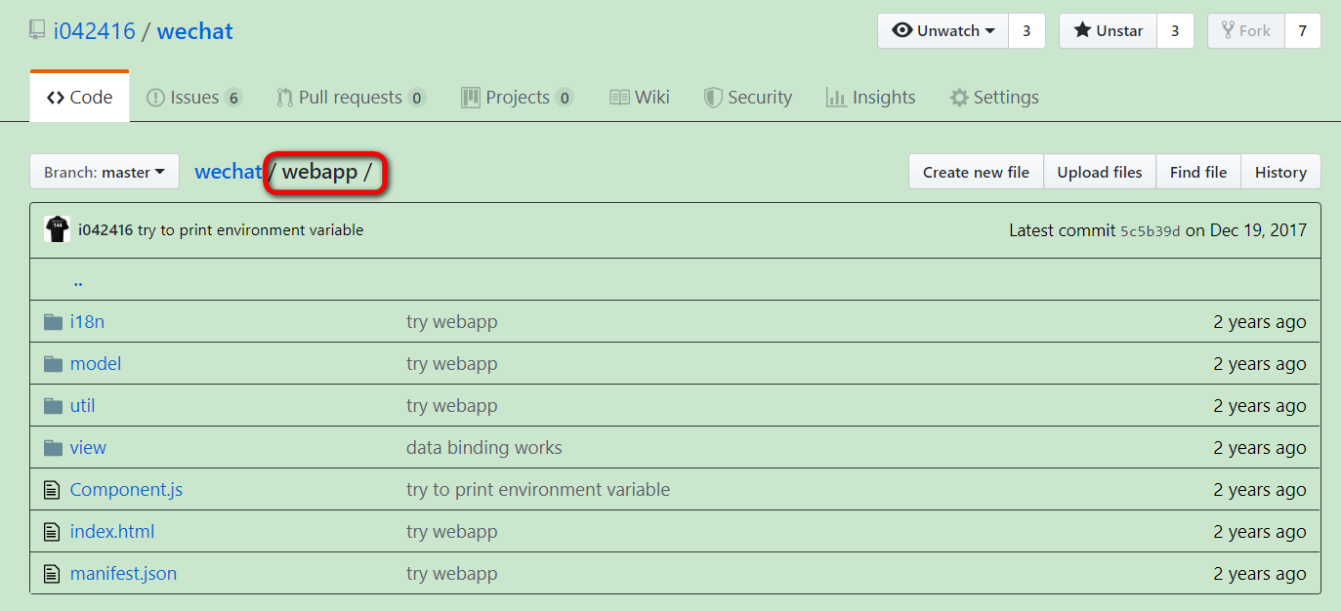Screen dimensions: 1341x611
Task: Open manifest.json row commit message try webapp
Action: coord(451,573)
